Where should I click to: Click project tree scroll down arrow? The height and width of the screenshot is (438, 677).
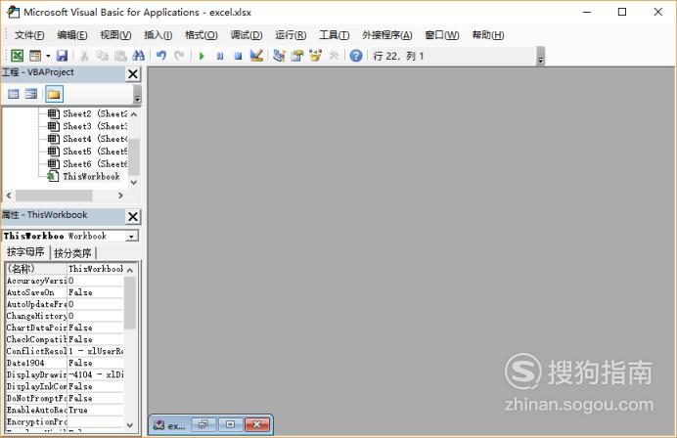134,182
